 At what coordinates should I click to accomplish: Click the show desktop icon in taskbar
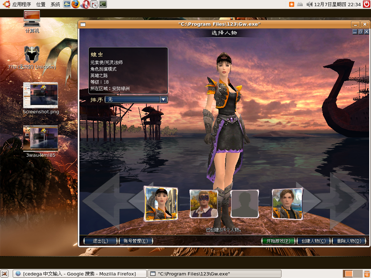[4, 274]
